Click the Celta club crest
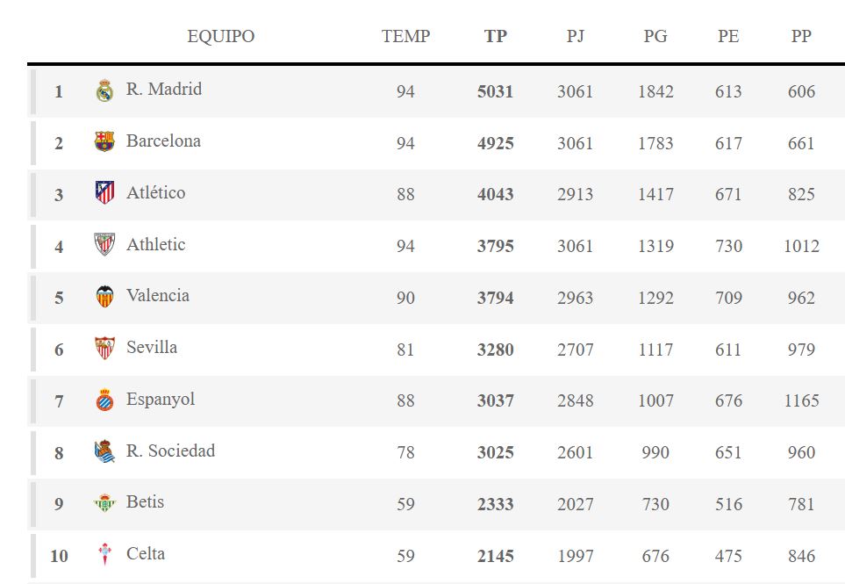 [x=104, y=555]
